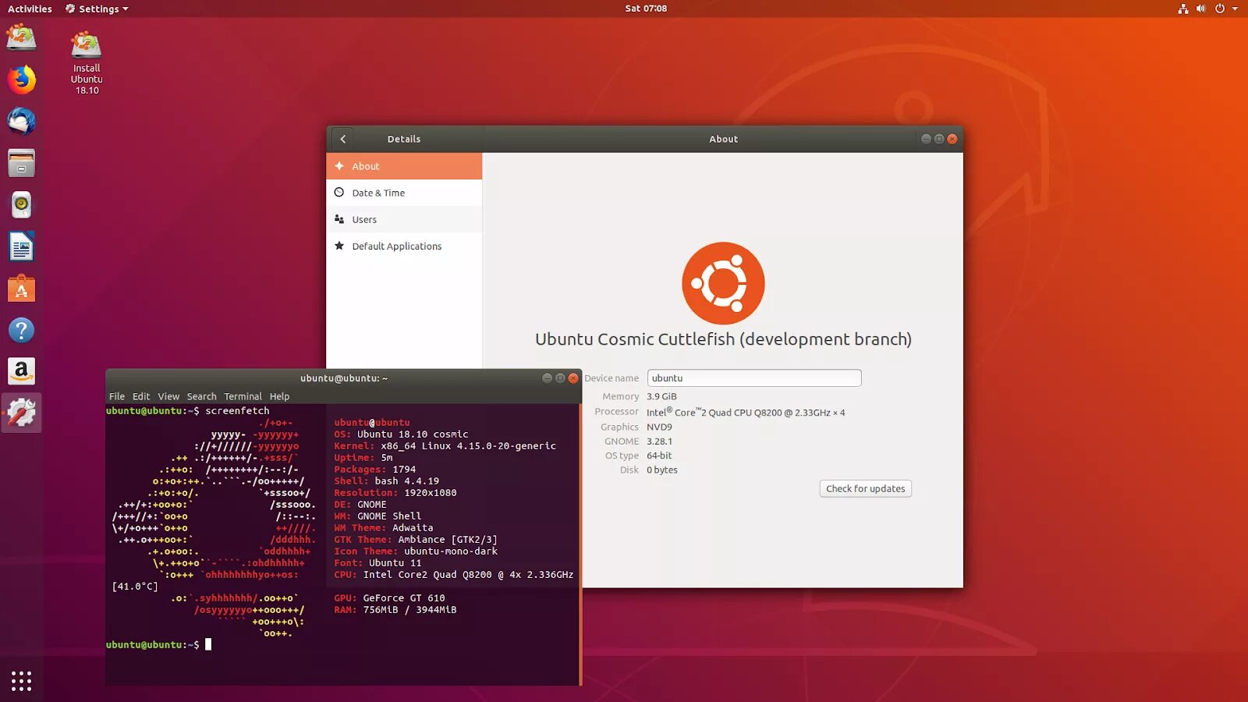This screenshot has height=702, width=1248.
Task: Click the Kernel line in terminal output
Action: pyautogui.click(x=445, y=446)
